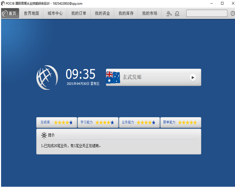Image resolution: width=235 pixels, height=187 pixels.
Task: Click the gavel icon in toolbar
Action: point(169,14)
